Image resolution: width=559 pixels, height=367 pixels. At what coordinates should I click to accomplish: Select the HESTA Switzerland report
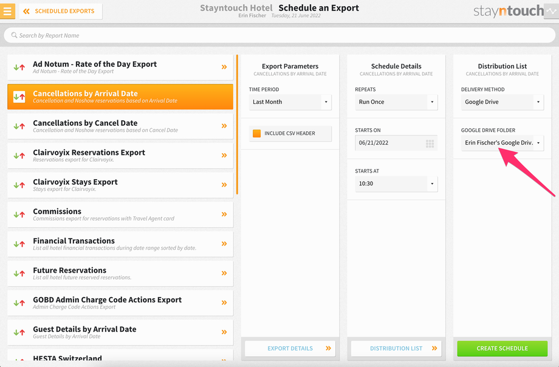click(x=120, y=355)
